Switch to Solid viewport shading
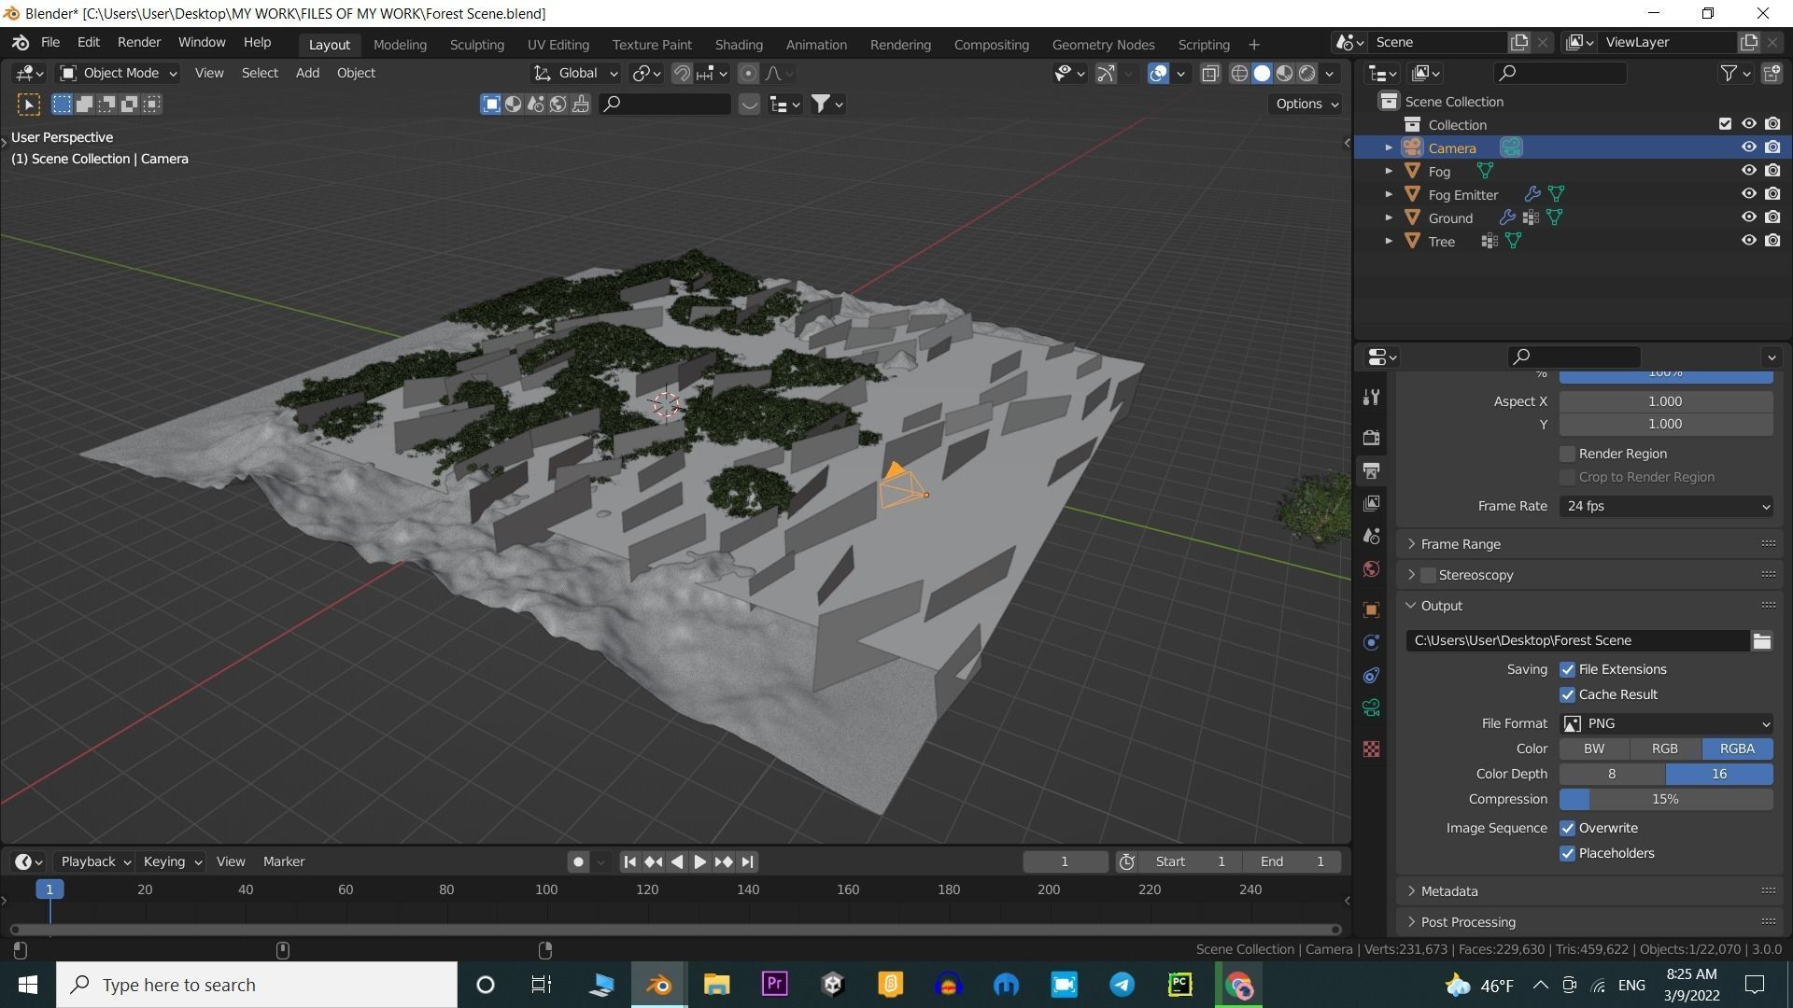Viewport: 1793px width, 1008px height. [1262, 73]
